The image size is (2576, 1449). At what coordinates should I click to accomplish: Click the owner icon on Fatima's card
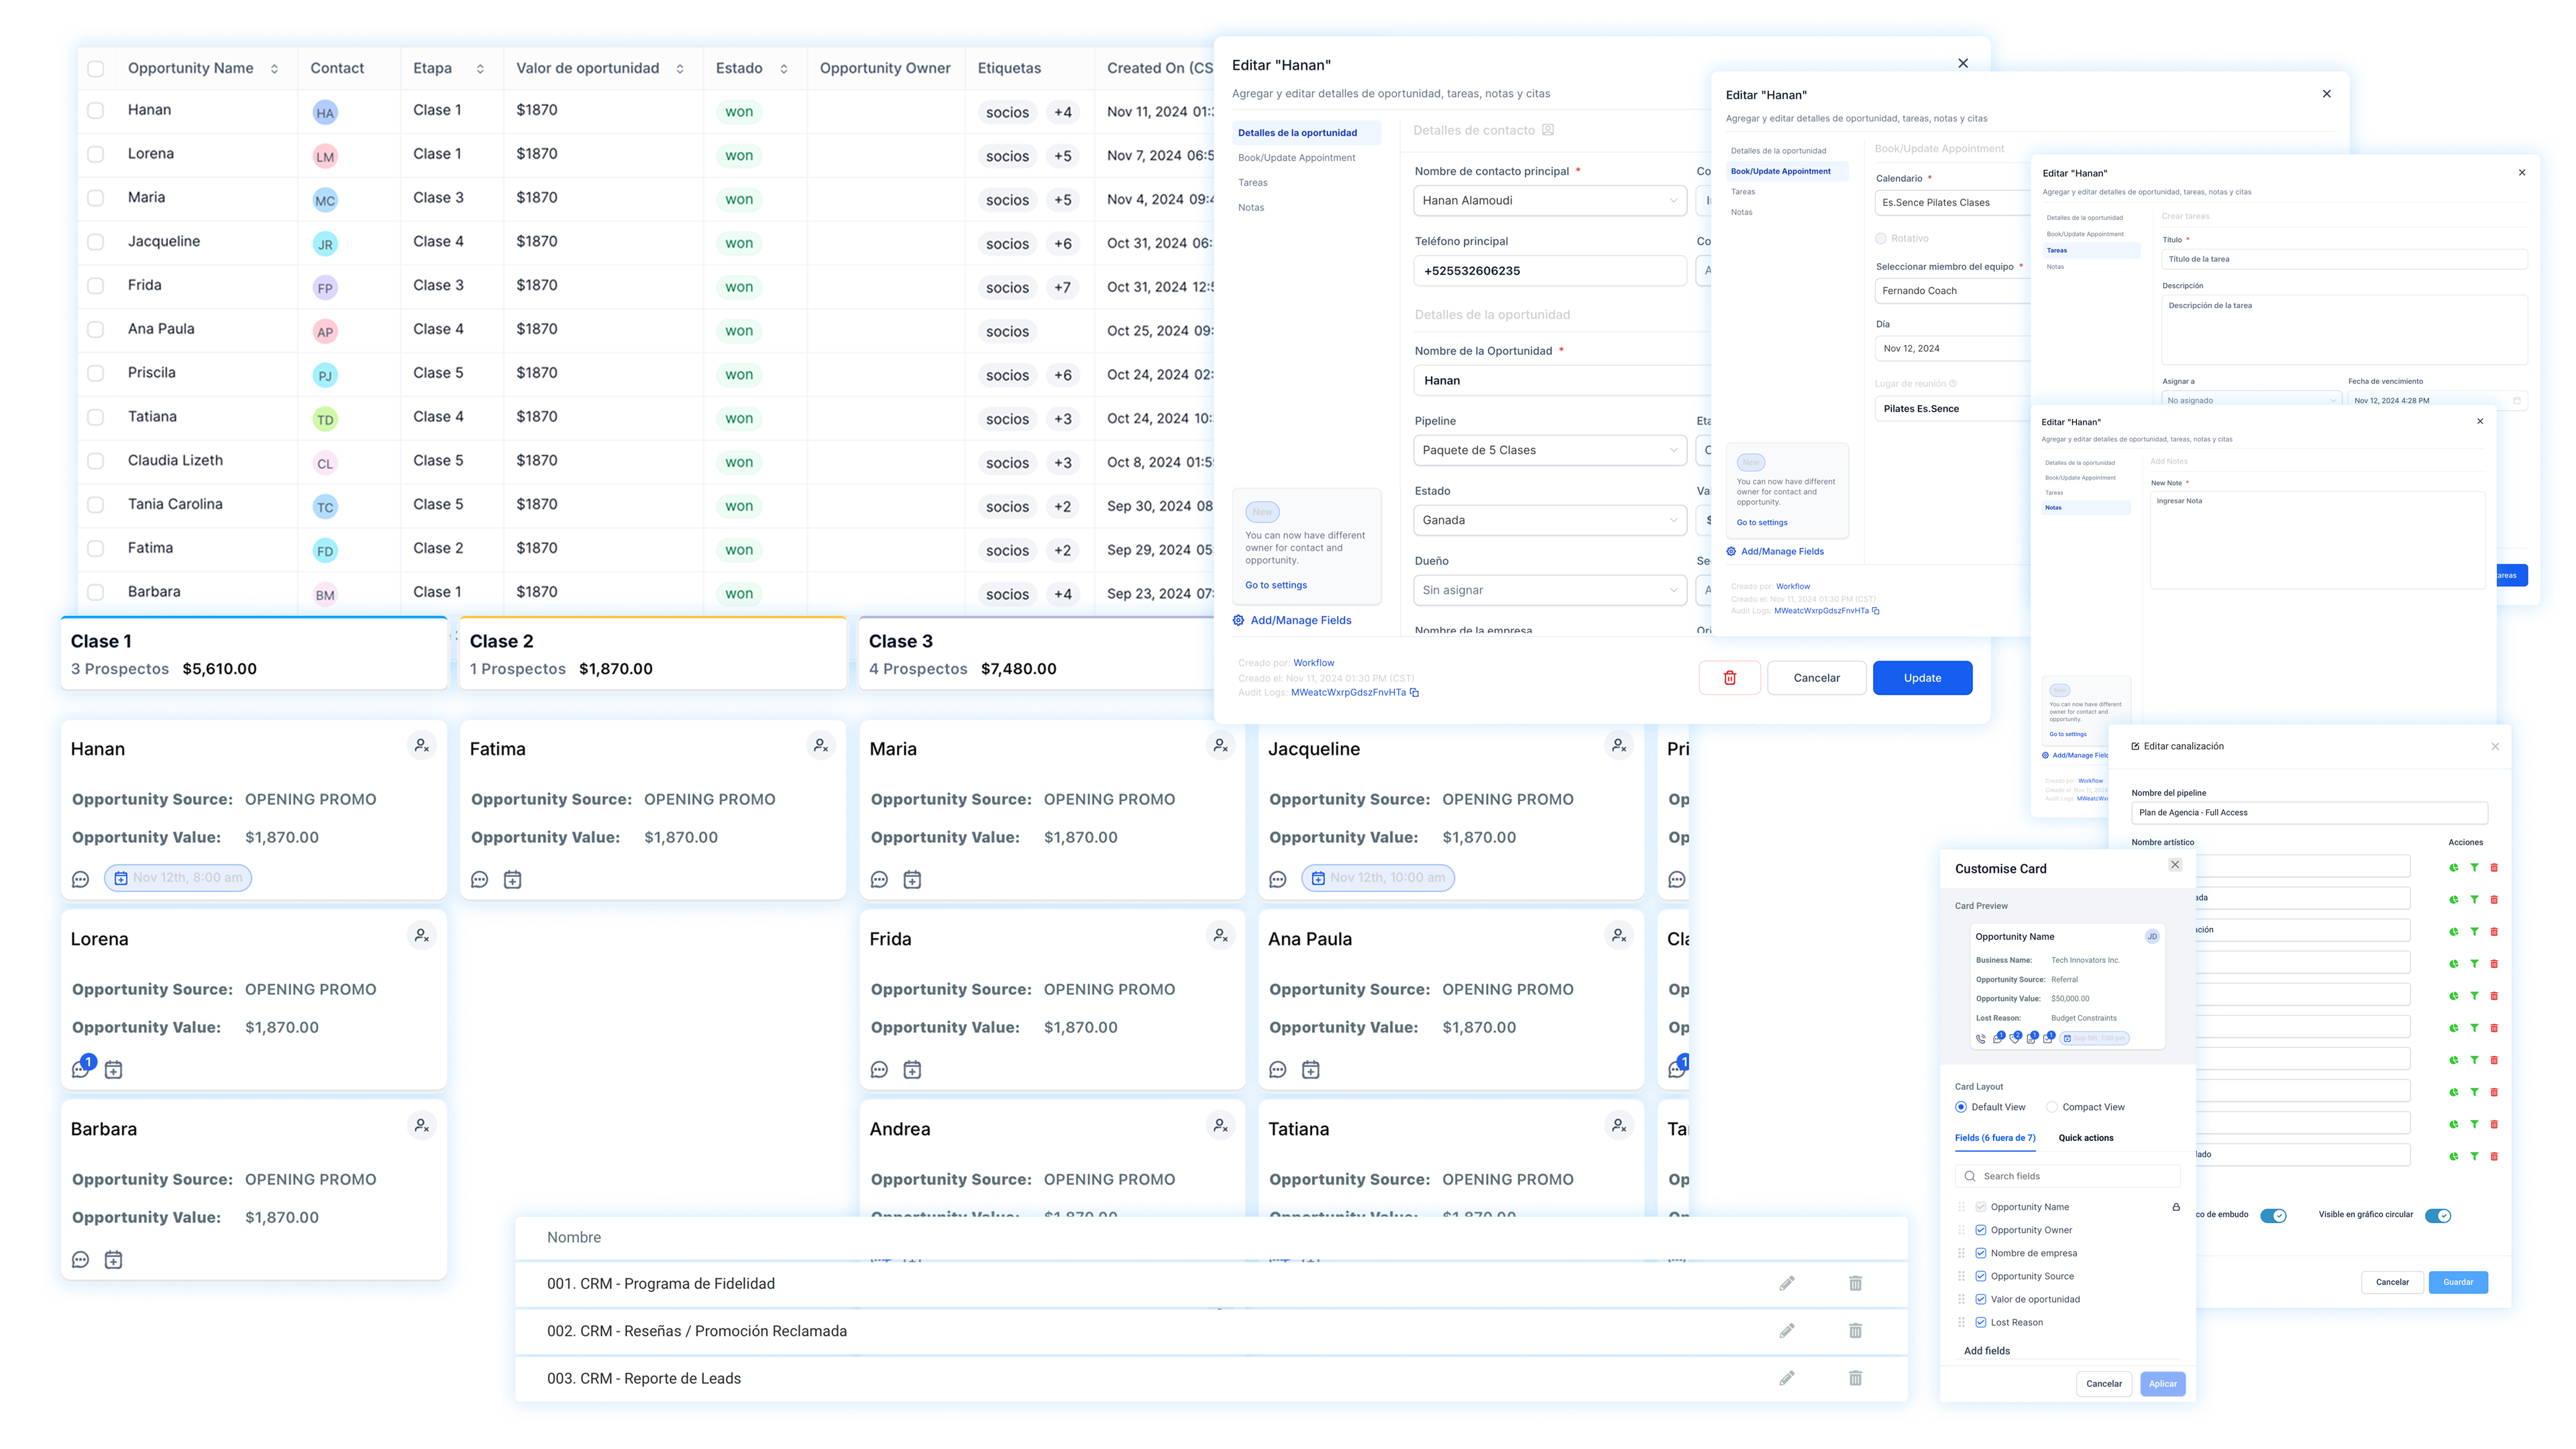821,746
